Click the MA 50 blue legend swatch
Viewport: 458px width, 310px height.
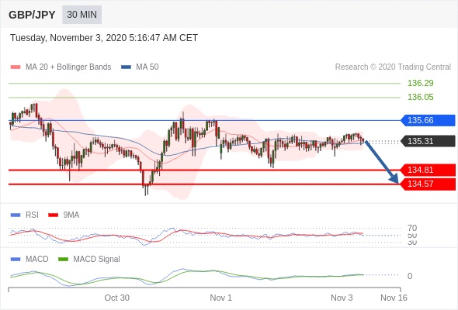126,67
